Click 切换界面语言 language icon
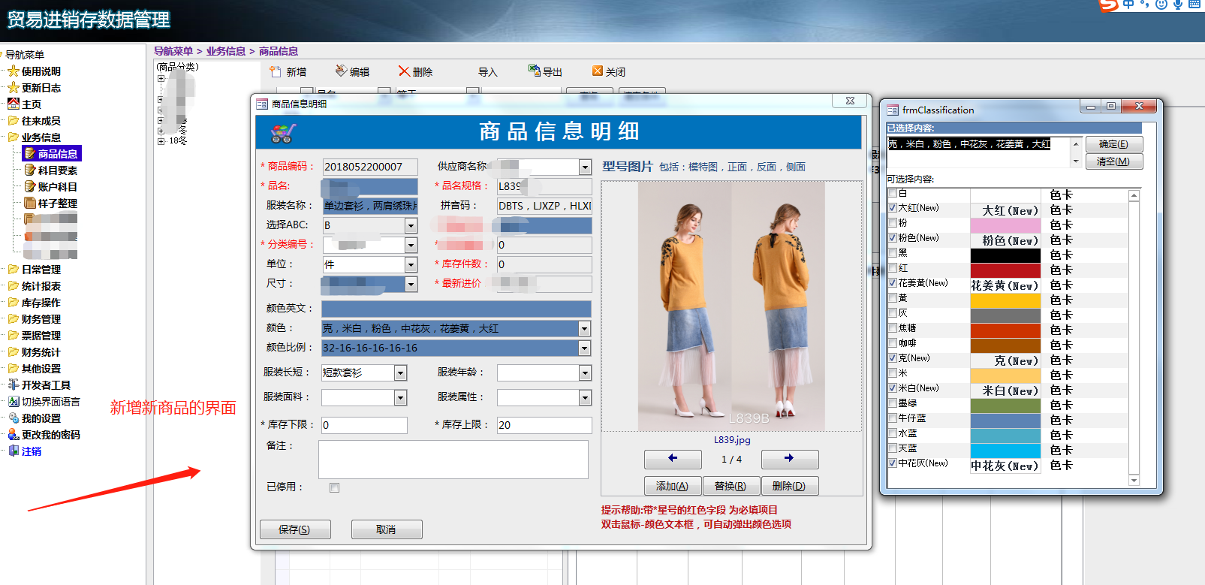The height and width of the screenshot is (585, 1205). (x=14, y=401)
